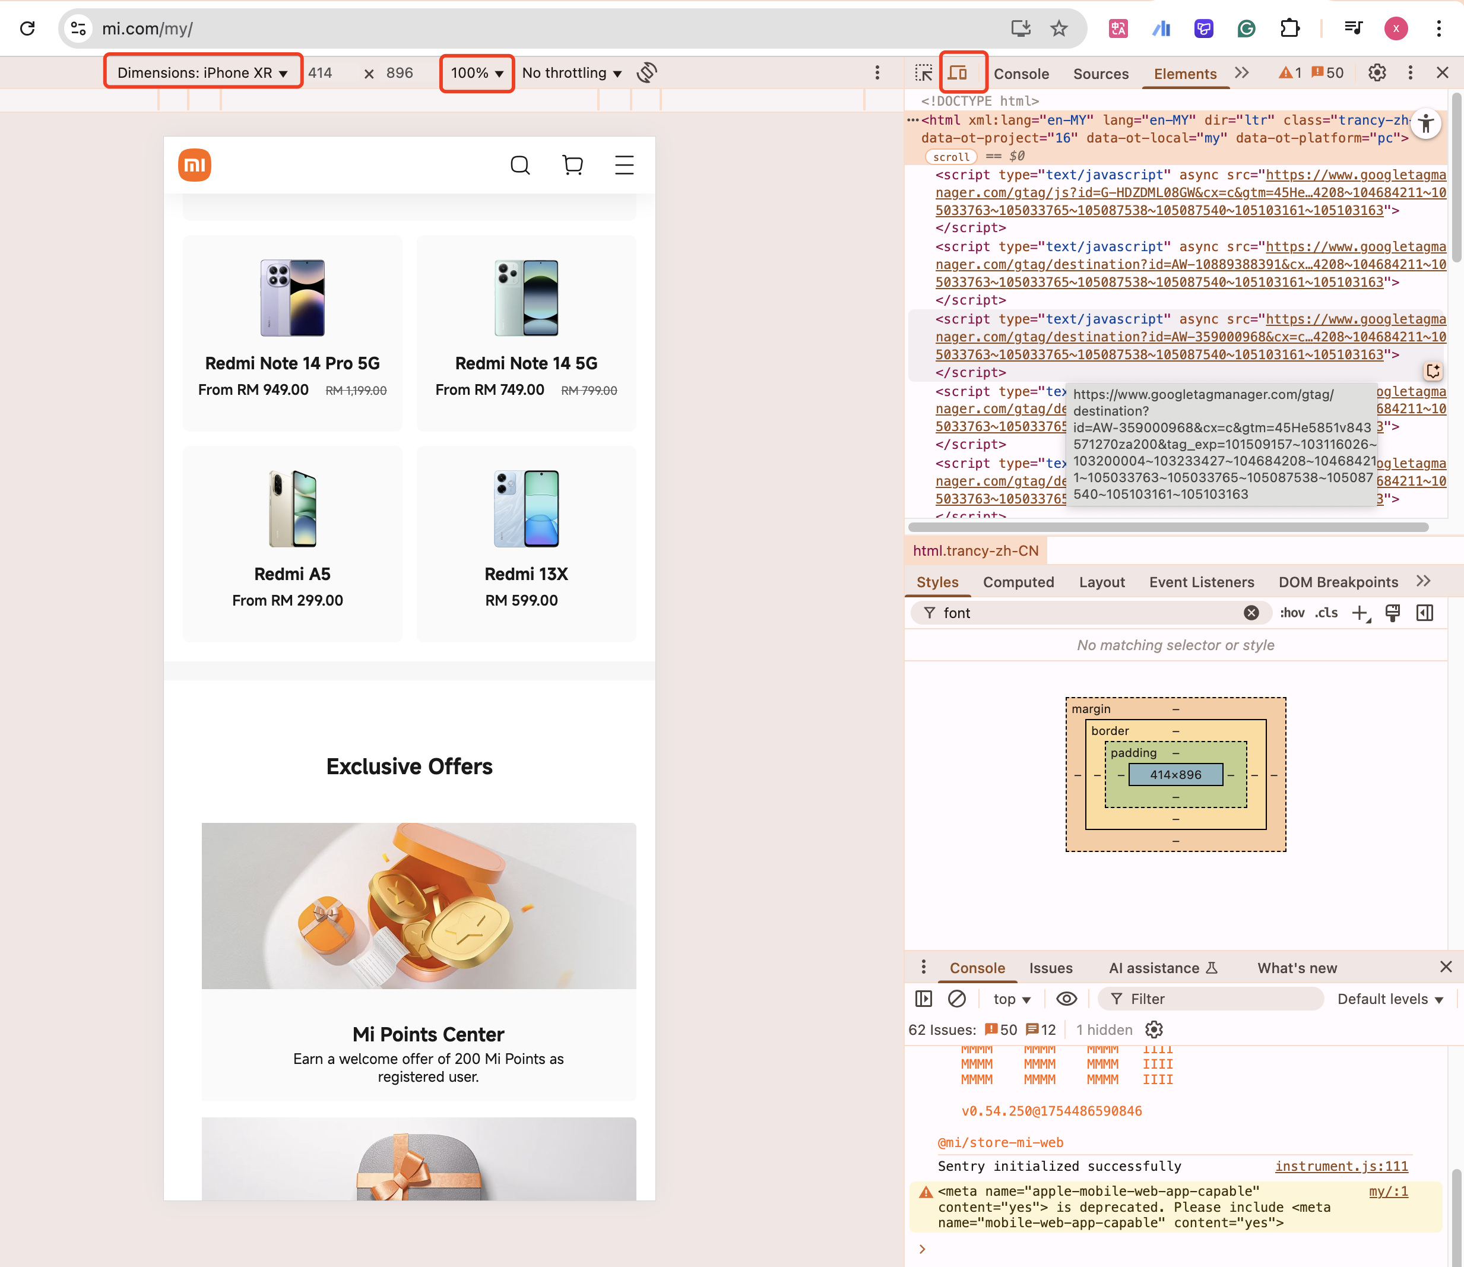This screenshot has height=1267, width=1464.
Task: Open search on the Mi mobile page
Action: (x=520, y=164)
